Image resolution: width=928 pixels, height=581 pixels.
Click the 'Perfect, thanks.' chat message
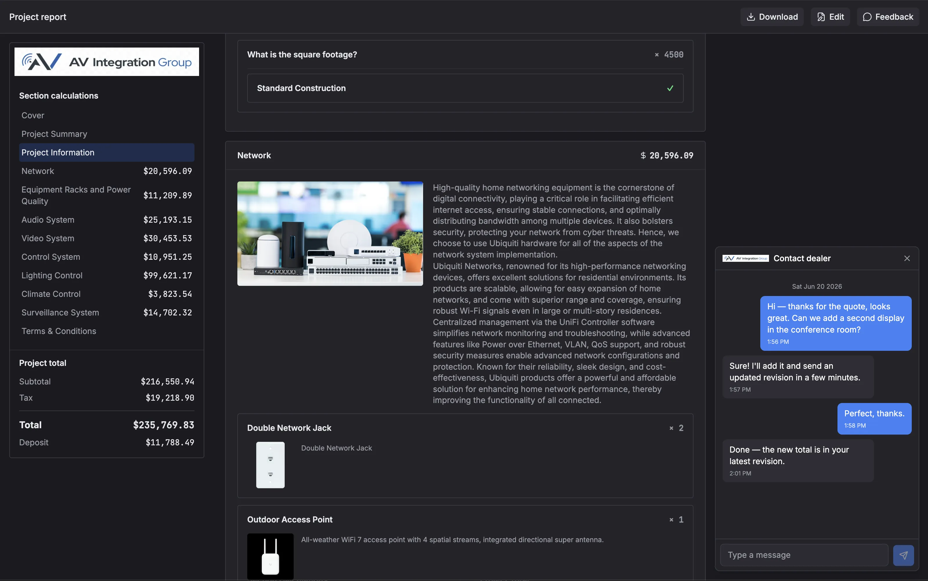point(874,418)
